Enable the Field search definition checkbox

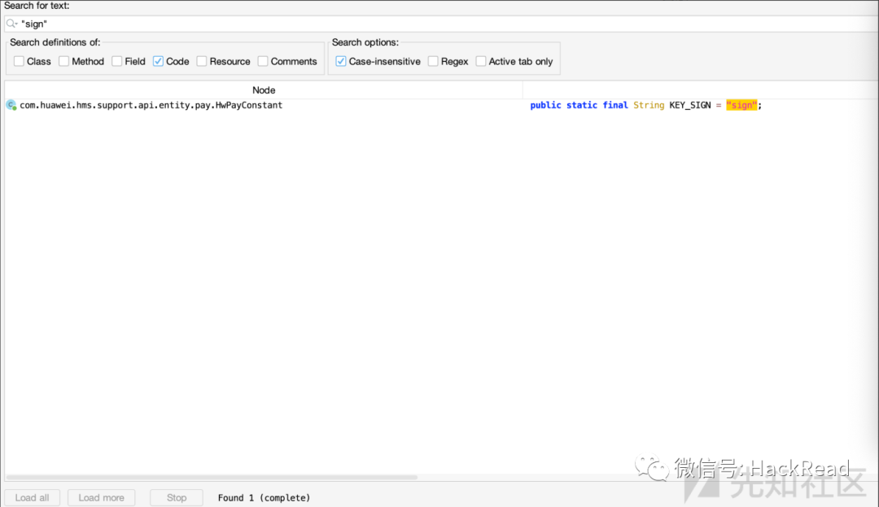coord(116,61)
